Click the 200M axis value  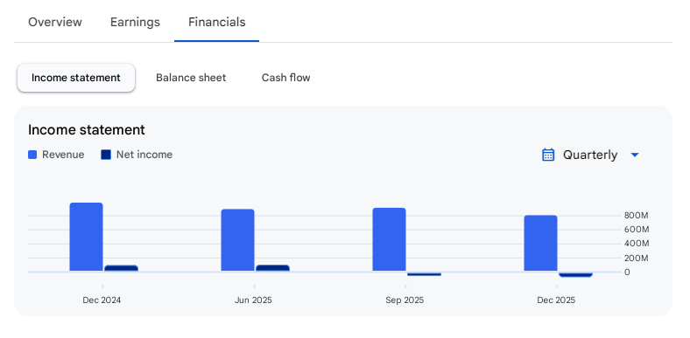tap(637, 258)
